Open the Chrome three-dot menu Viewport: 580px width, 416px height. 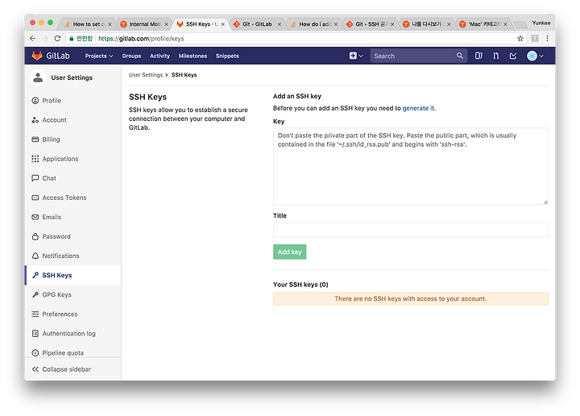click(547, 39)
